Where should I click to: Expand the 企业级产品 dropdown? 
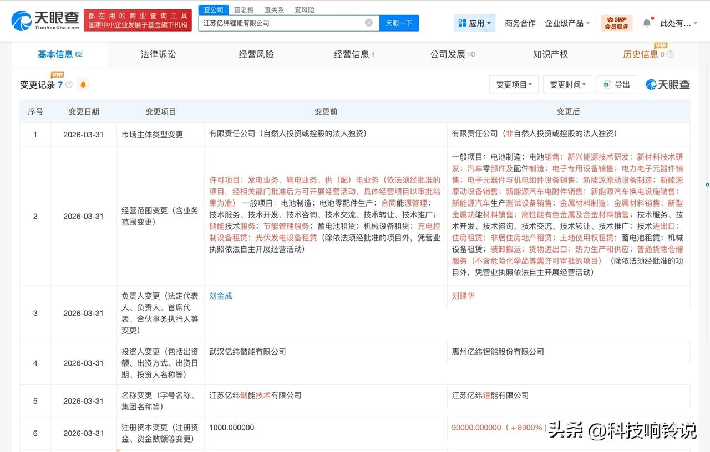click(568, 23)
